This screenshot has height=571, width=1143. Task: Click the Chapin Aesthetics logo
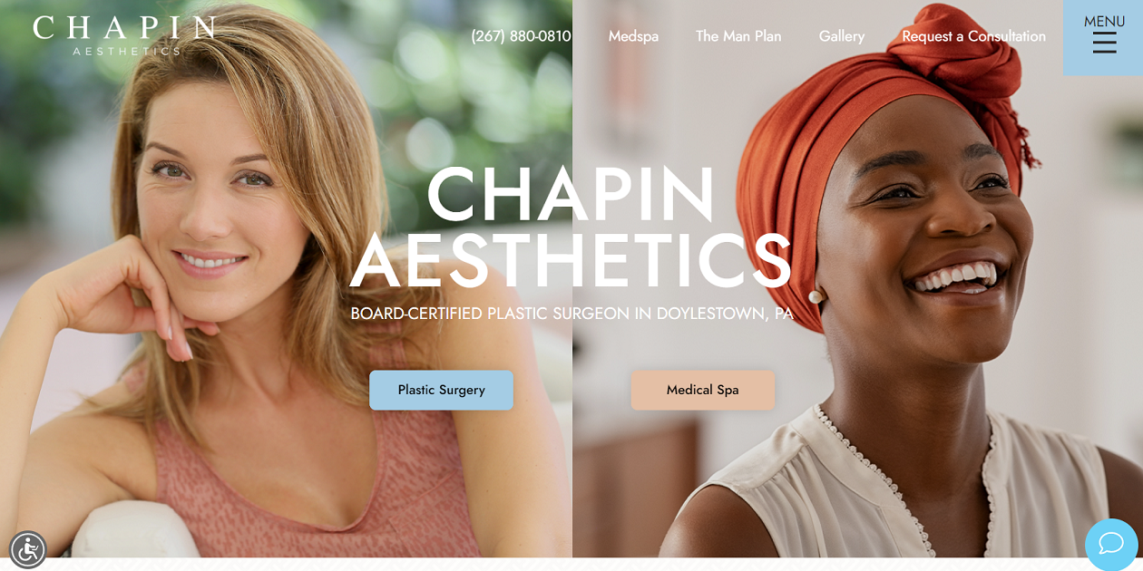pyautogui.click(x=124, y=35)
